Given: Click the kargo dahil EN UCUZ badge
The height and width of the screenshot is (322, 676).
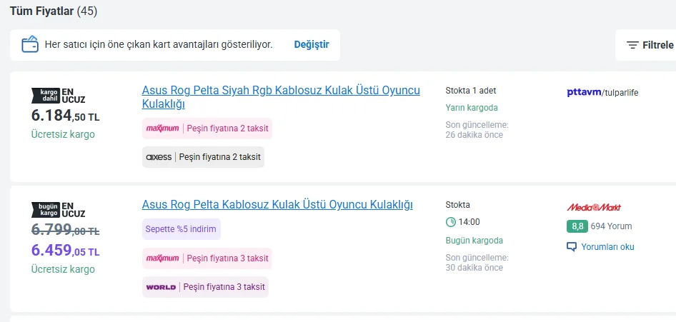Looking at the screenshot, I should [58, 96].
